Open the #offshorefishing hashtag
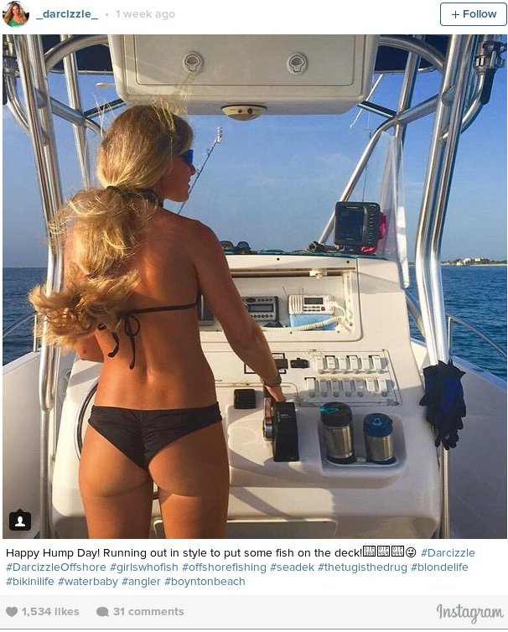The image size is (508, 632). click(224, 567)
